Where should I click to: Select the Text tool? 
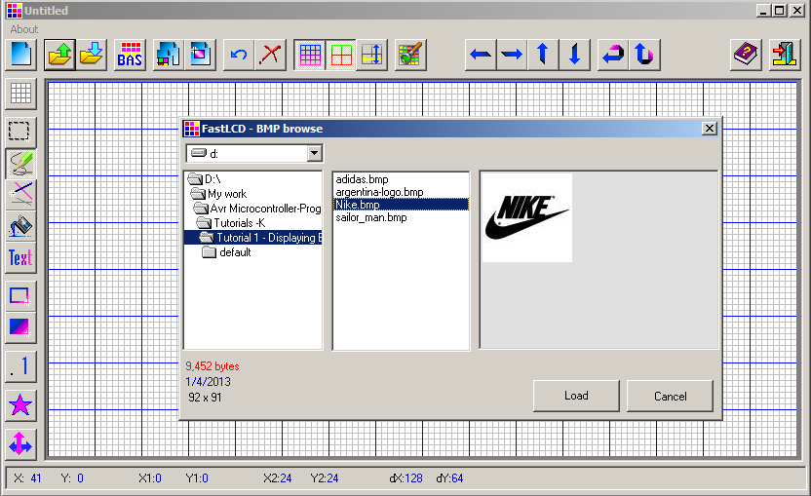coord(20,257)
